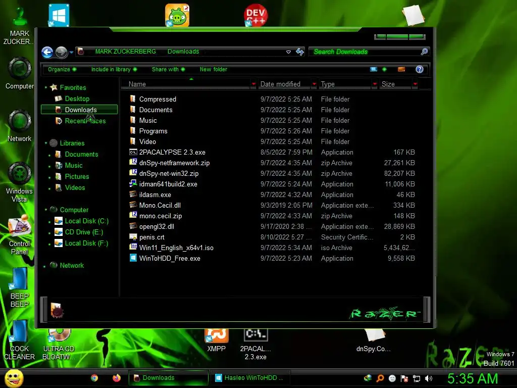Select the mono.cecil.zip file name

(x=161, y=216)
